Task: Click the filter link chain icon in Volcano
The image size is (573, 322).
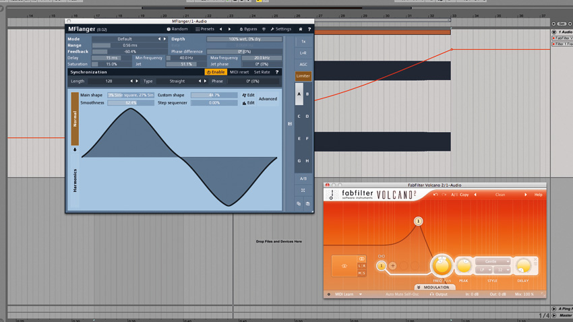Action: (x=381, y=256)
